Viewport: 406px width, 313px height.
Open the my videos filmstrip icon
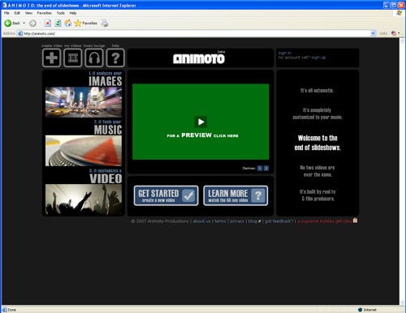coord(73,58)
